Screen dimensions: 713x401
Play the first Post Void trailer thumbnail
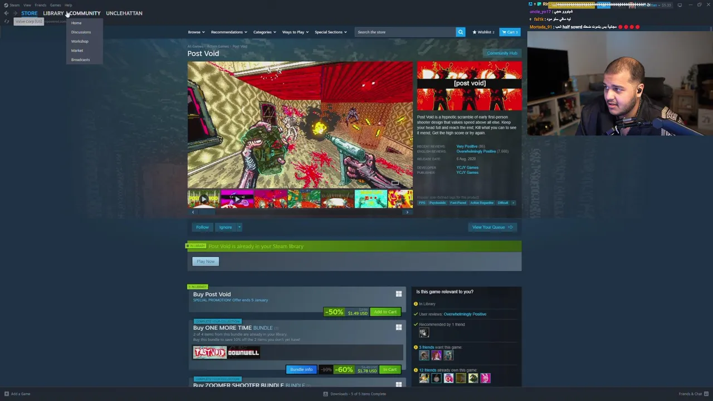tap(203, 199)
